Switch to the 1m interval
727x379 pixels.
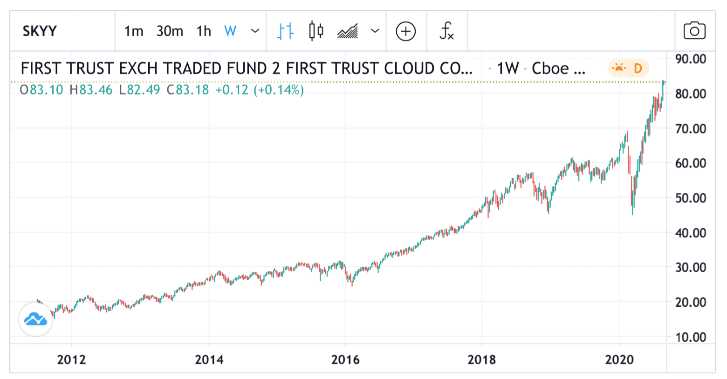[x=133, y=31]
